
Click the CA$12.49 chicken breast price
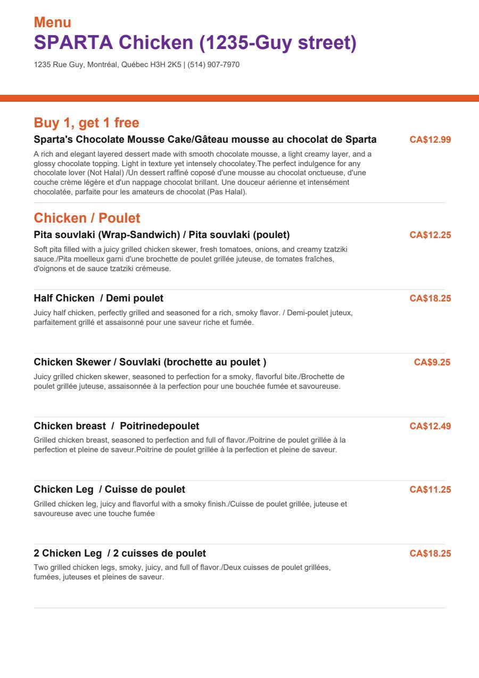pyautogui.click(x=430, y=426)
